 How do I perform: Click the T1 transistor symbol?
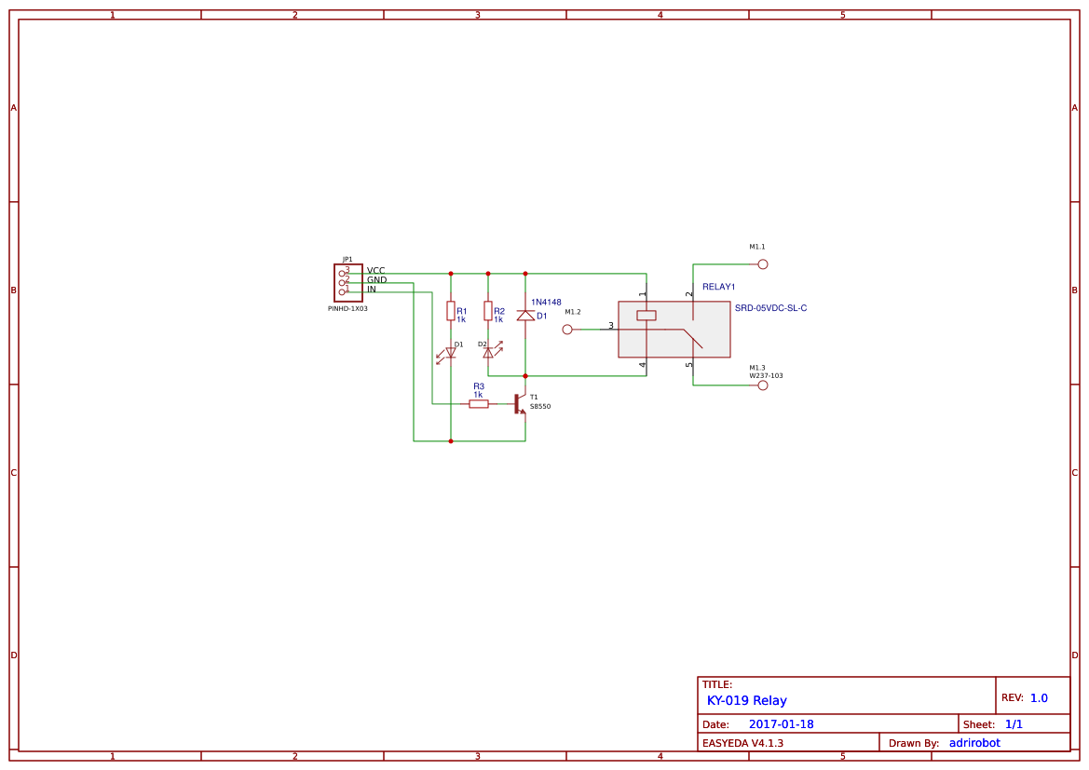click(520, 404)
